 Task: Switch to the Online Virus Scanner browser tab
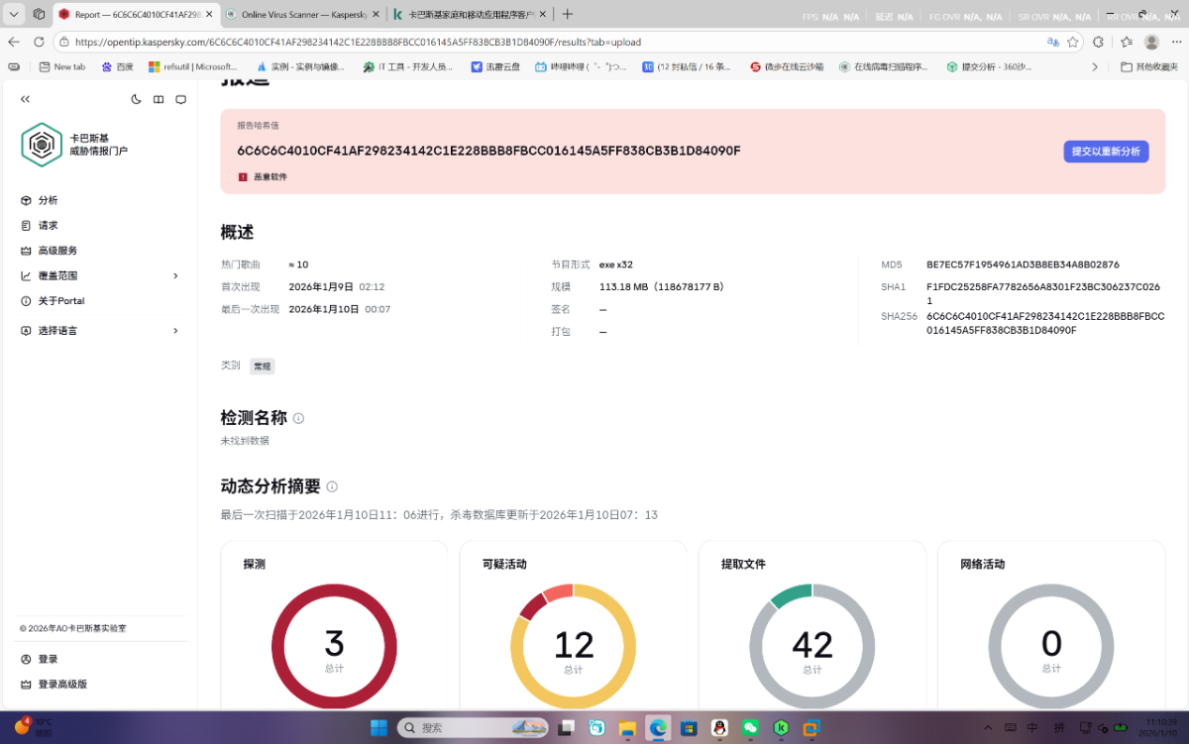tap(301, 15)
